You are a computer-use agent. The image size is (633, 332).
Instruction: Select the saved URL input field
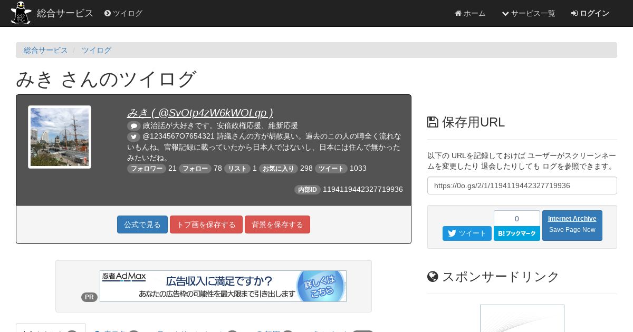click(x=522, y=185)
